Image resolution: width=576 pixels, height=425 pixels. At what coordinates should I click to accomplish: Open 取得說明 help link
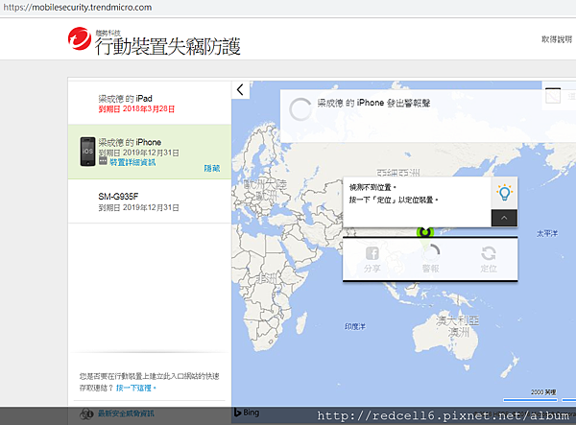click(557, 39)
